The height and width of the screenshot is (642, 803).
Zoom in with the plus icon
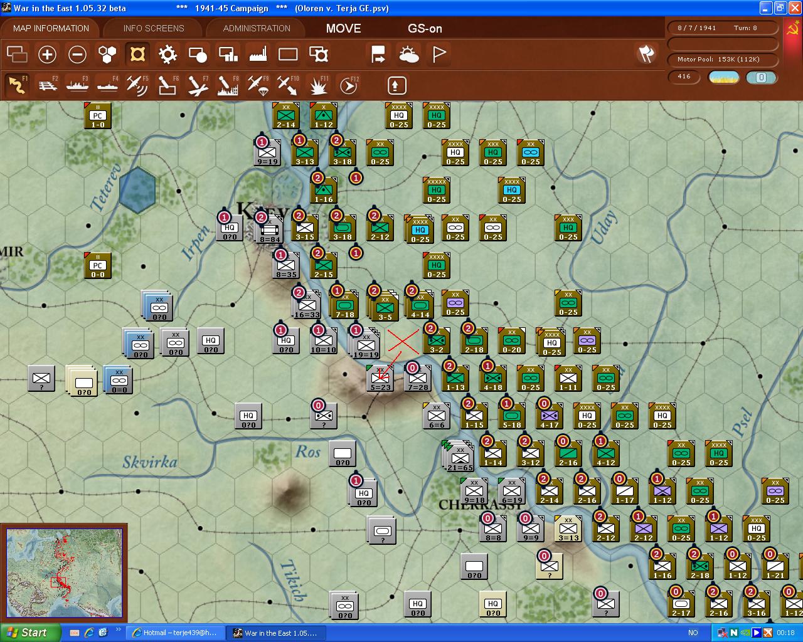pyautogui.click(x=47, y=55)
